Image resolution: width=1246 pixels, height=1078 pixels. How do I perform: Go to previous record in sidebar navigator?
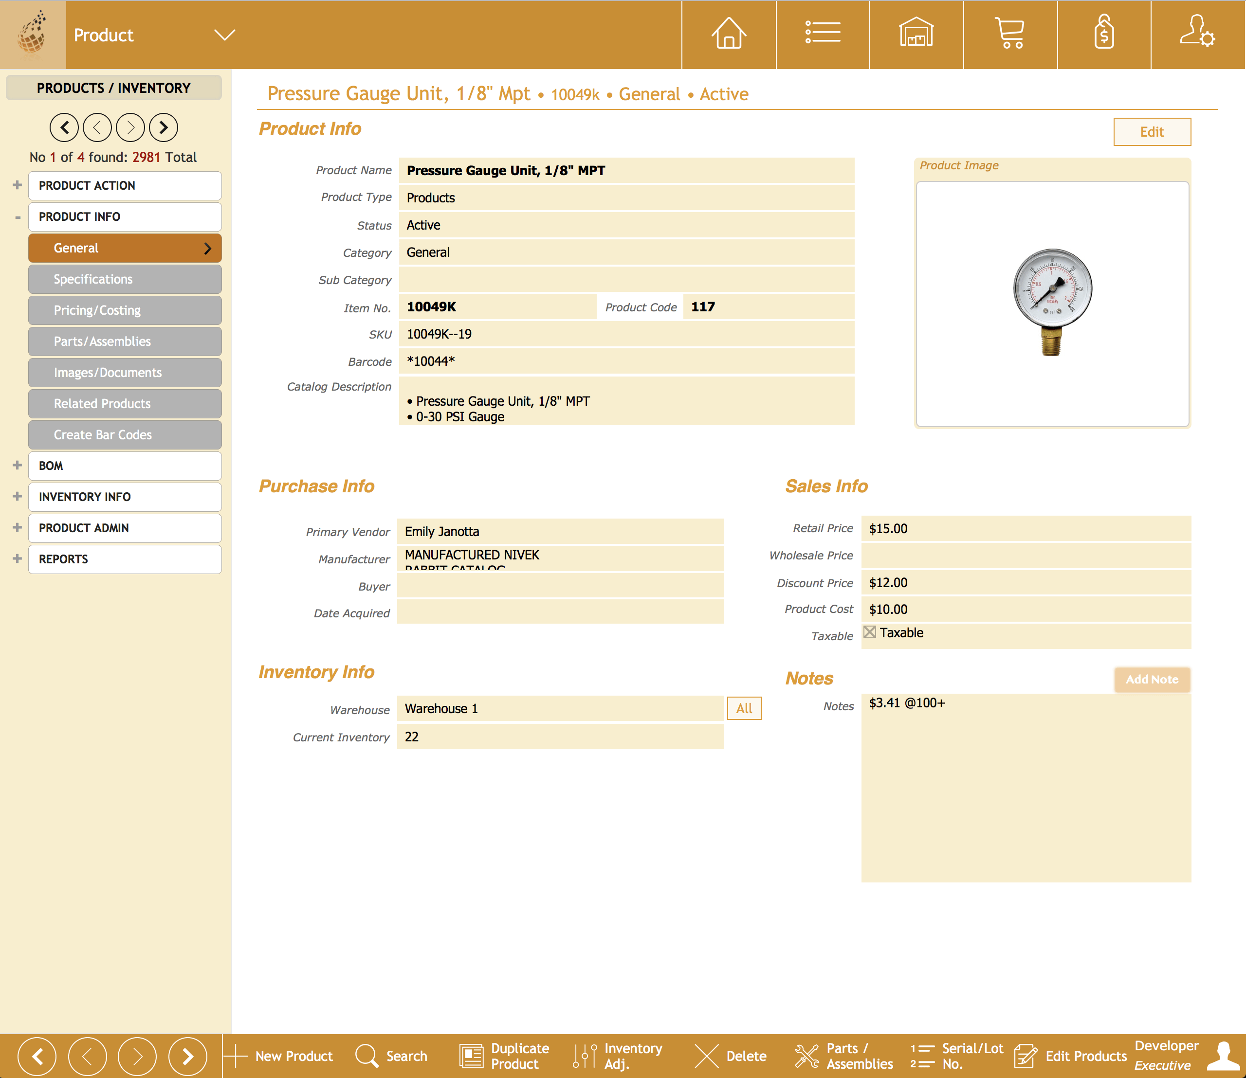pyautogui.click(x=97, y=127)
